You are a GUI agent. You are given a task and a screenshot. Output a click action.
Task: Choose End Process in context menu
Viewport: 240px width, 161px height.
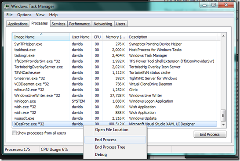tap(115, 140)
